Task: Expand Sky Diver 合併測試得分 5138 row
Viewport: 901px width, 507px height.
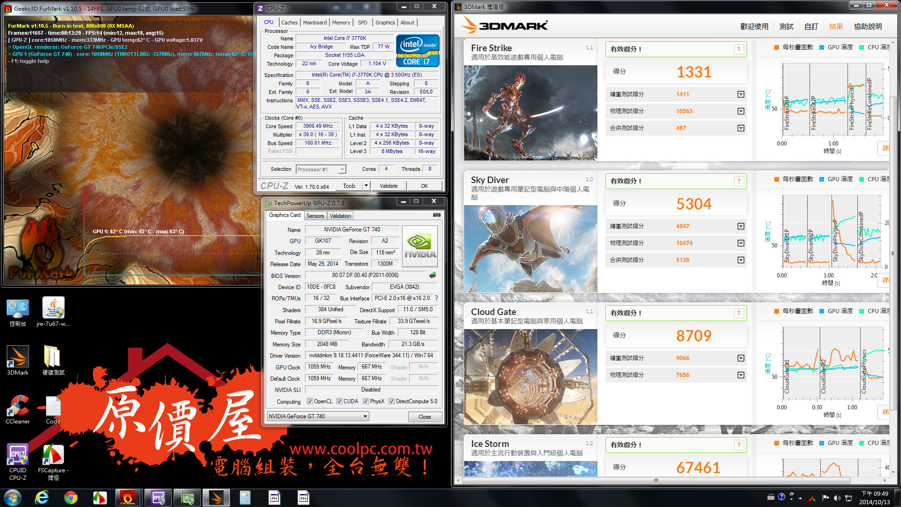Action: pyautogui.click(x=741, y=260)
